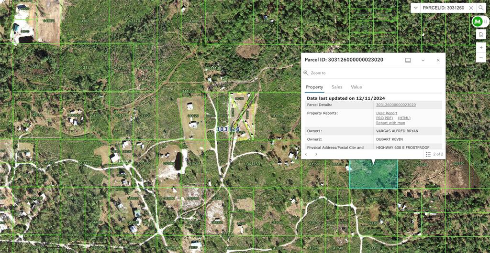Image resolution: width=490 pixels, height=253 pixels.
Task: Click Zoom to in the popup
Action: coord(318,73)
